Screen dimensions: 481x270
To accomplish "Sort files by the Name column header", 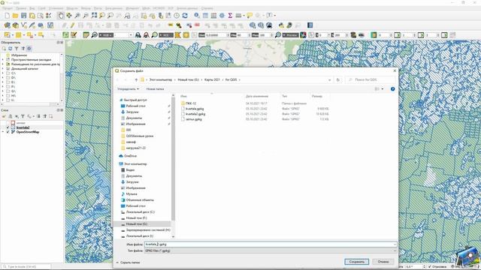I will (183, 97).
